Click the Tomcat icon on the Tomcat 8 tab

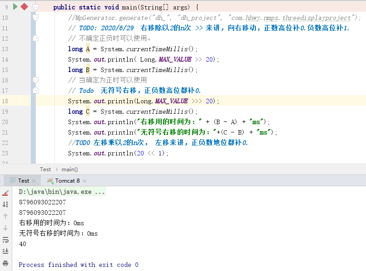50,180
